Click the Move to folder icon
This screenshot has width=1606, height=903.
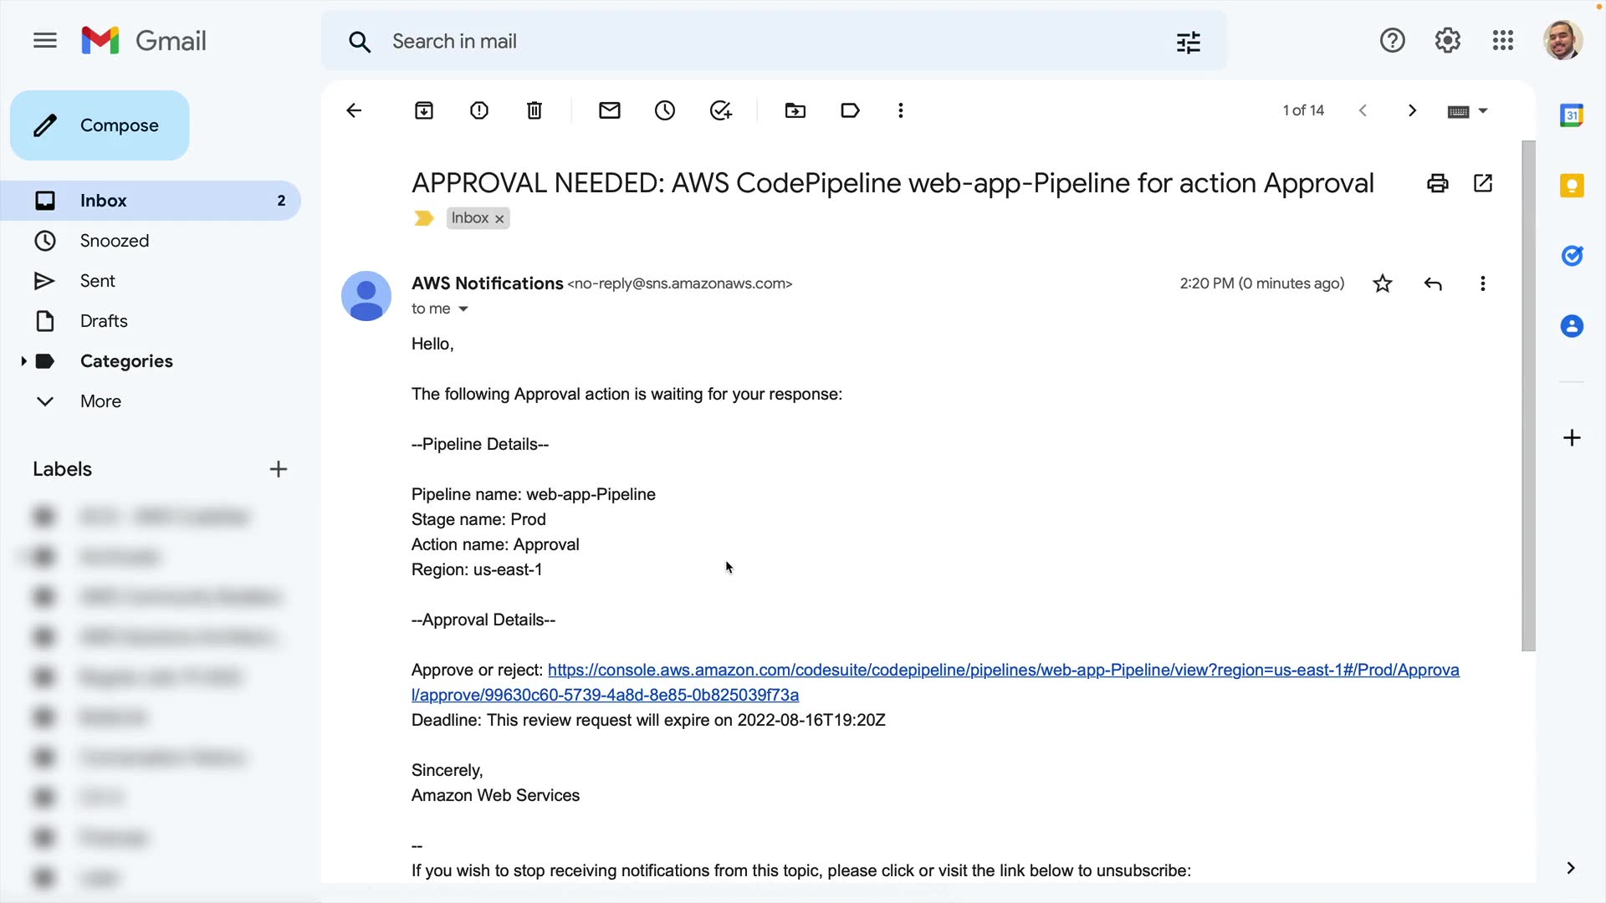[795, 110]
